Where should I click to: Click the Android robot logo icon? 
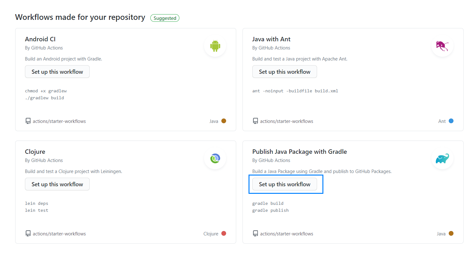tap(215, 46)
